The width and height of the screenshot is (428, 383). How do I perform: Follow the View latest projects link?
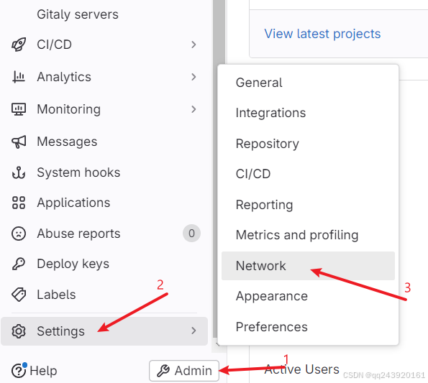322,34
